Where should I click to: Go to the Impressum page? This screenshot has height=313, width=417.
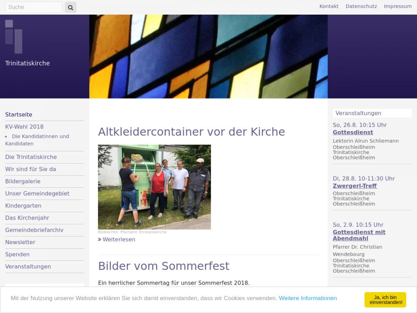397,6
